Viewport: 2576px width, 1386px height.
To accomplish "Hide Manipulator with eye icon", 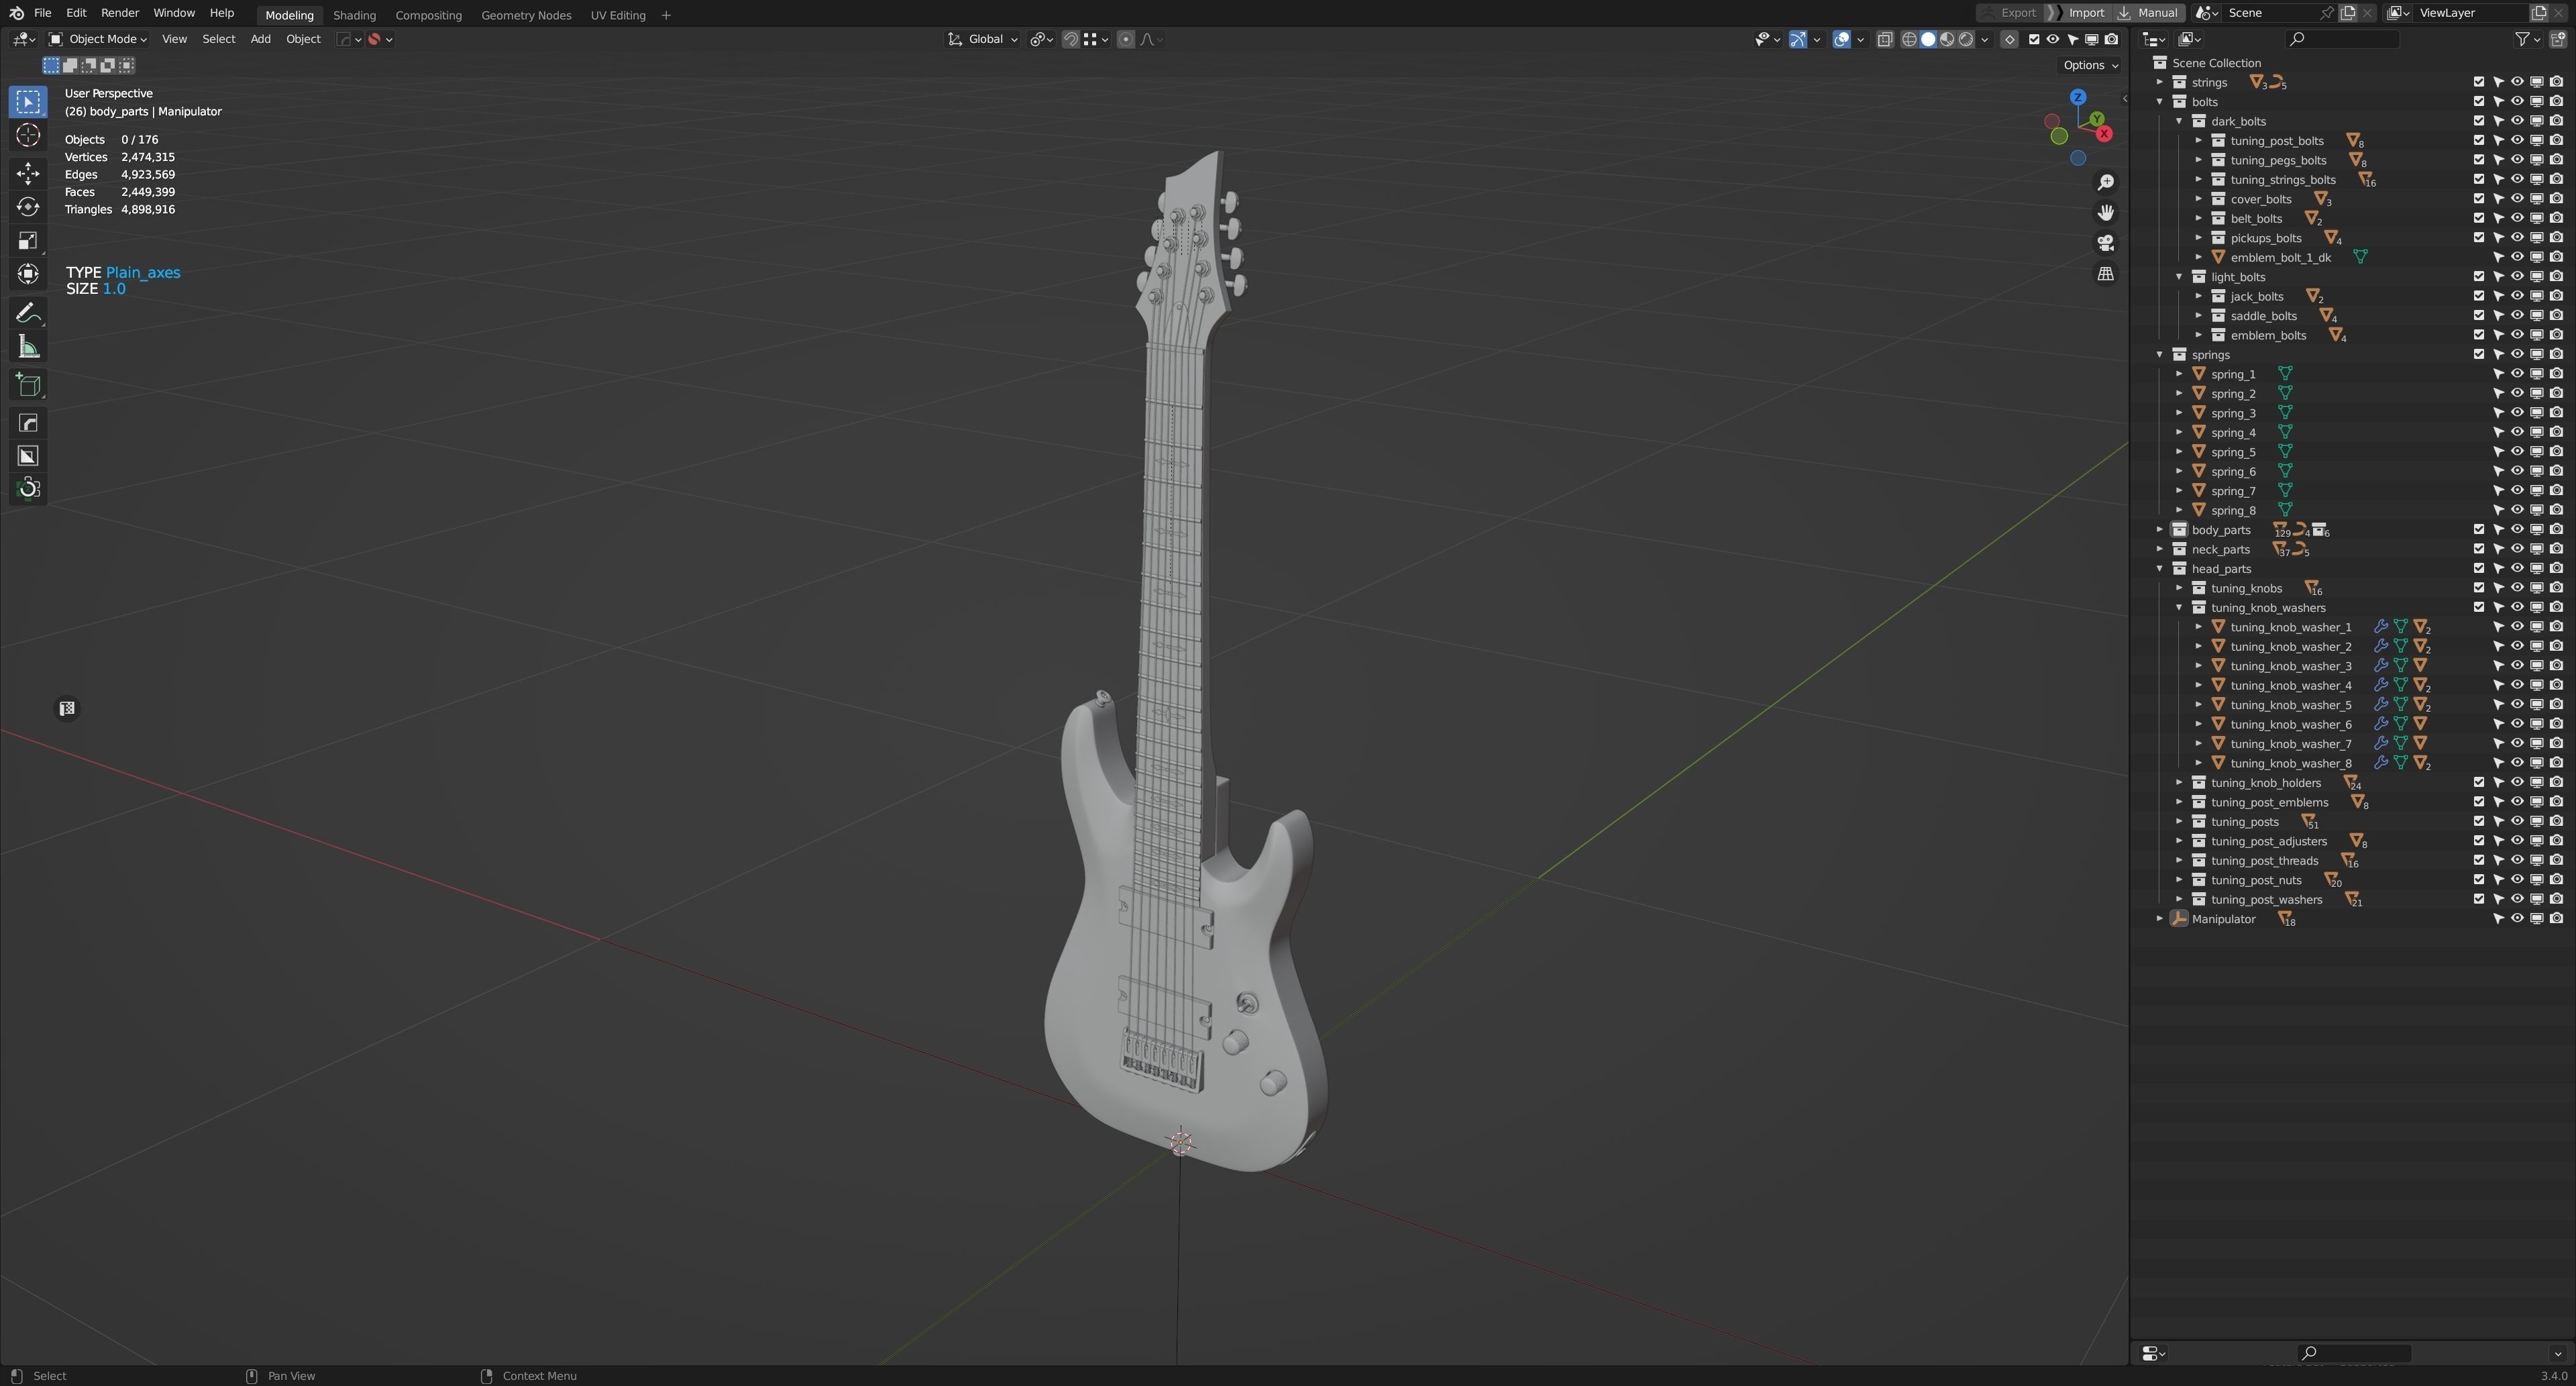I will point(2517,918).
